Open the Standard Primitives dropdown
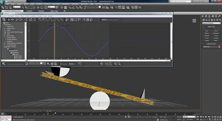222x121 pixels. pyautogui.click(x=212, y=23)
